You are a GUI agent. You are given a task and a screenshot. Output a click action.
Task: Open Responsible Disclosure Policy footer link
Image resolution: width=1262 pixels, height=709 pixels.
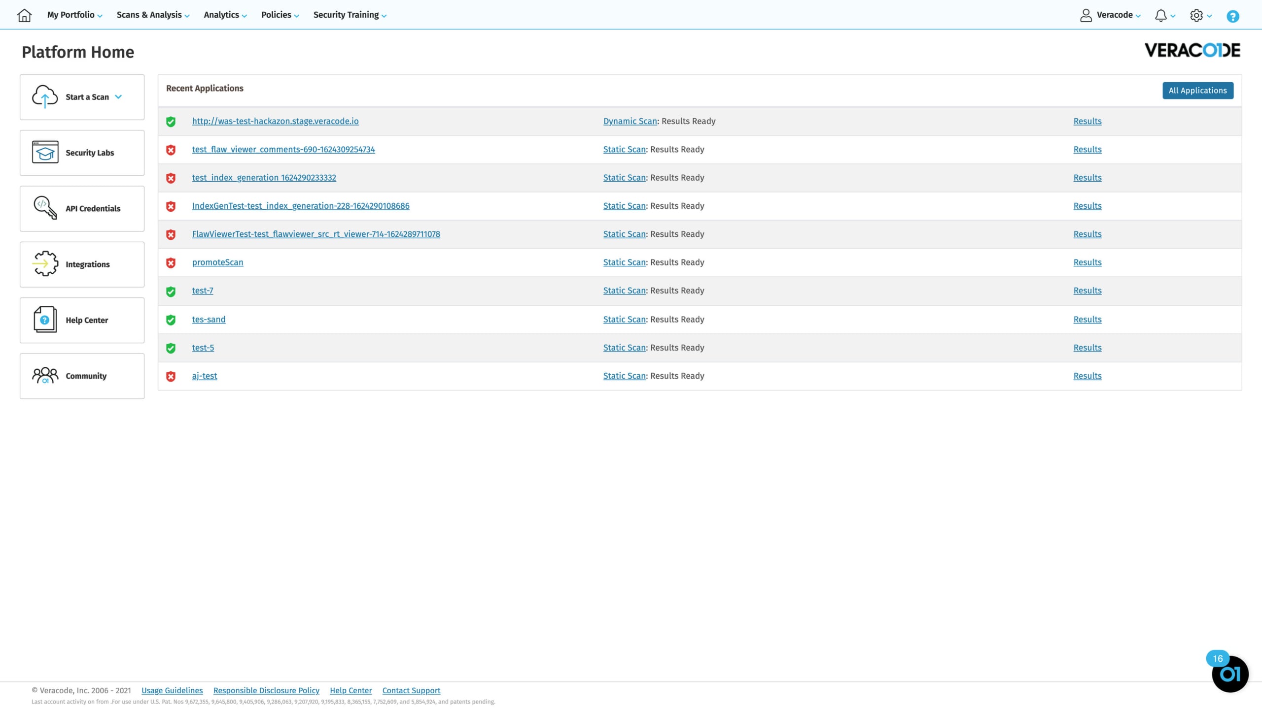(x=266, y=690)
